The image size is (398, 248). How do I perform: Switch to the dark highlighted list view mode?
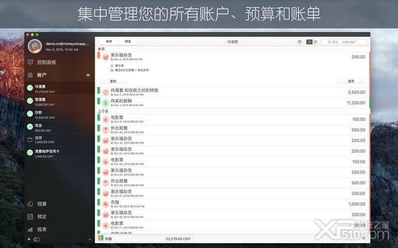(x=309, y=42)
